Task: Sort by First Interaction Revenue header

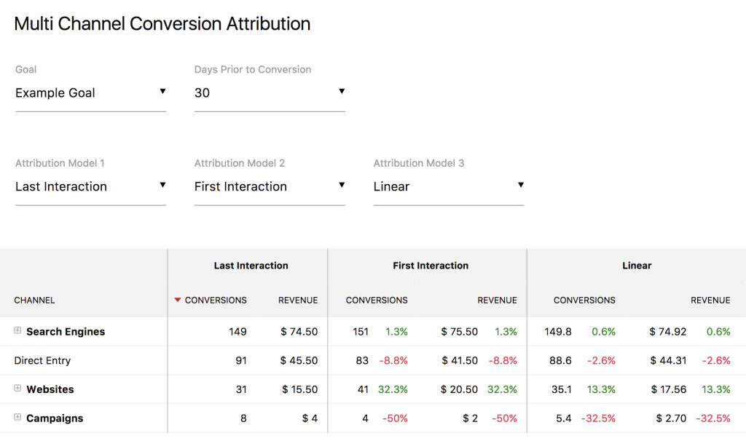Action: click(x=497, y=300)
